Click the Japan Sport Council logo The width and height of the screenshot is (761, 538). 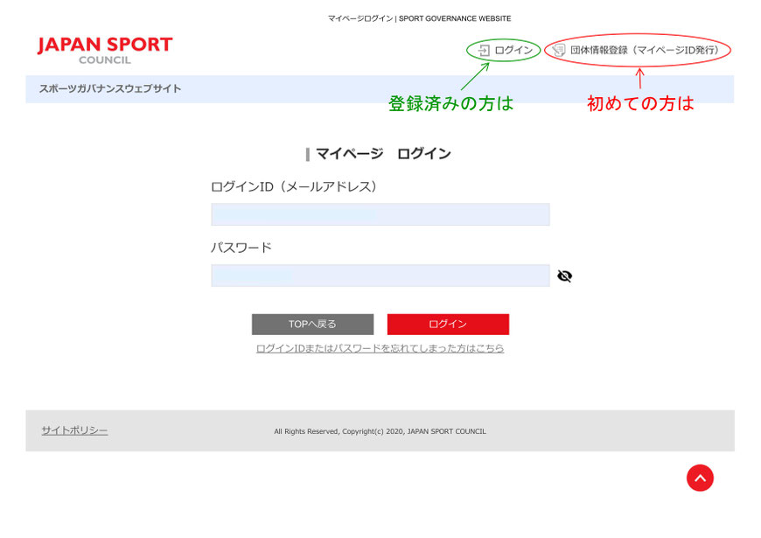click(x=105, y=51)
